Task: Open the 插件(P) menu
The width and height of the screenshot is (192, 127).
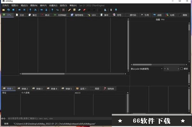Action: pos(43,5)
